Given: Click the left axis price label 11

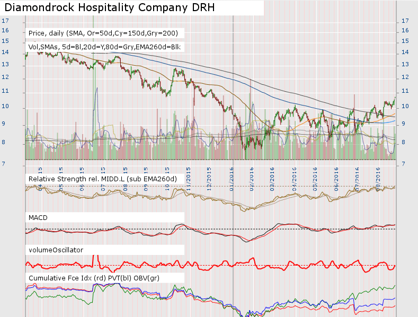Looking at the screenshot, I should [5, 91].
